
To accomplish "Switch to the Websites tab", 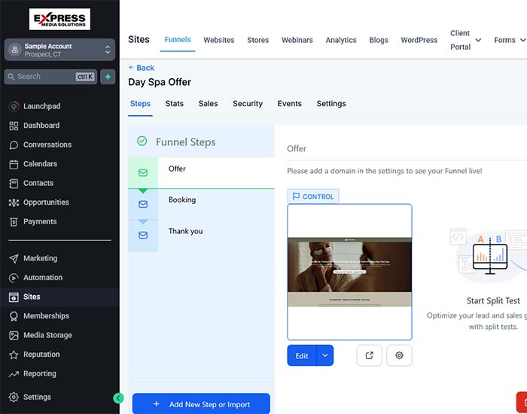I will 219,40.
